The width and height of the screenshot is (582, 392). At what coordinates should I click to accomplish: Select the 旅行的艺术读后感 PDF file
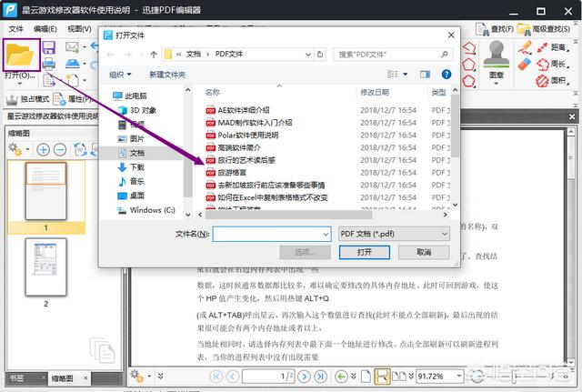(x=246, y=160)
